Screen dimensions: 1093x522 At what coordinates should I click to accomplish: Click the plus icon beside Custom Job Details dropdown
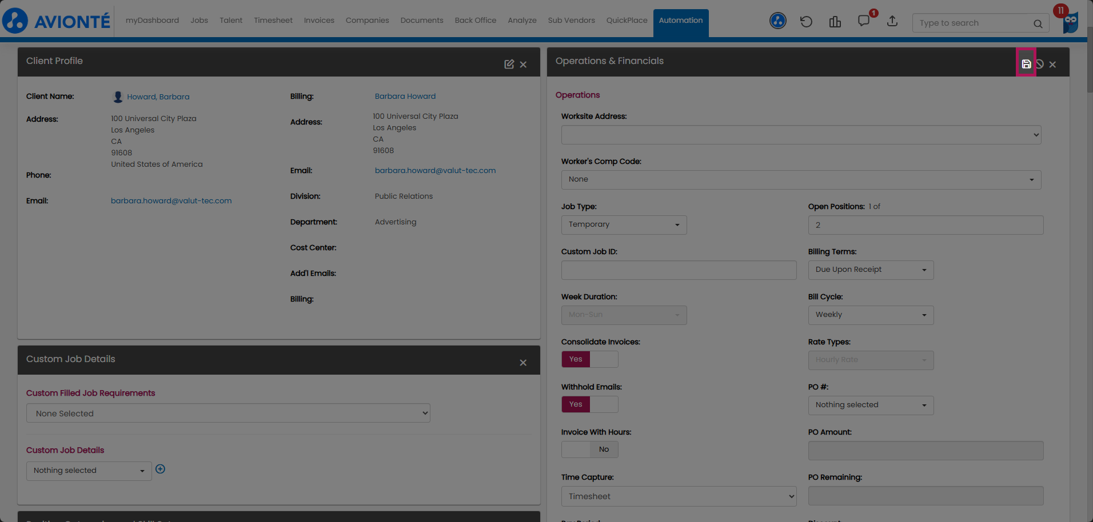[160, 469]
